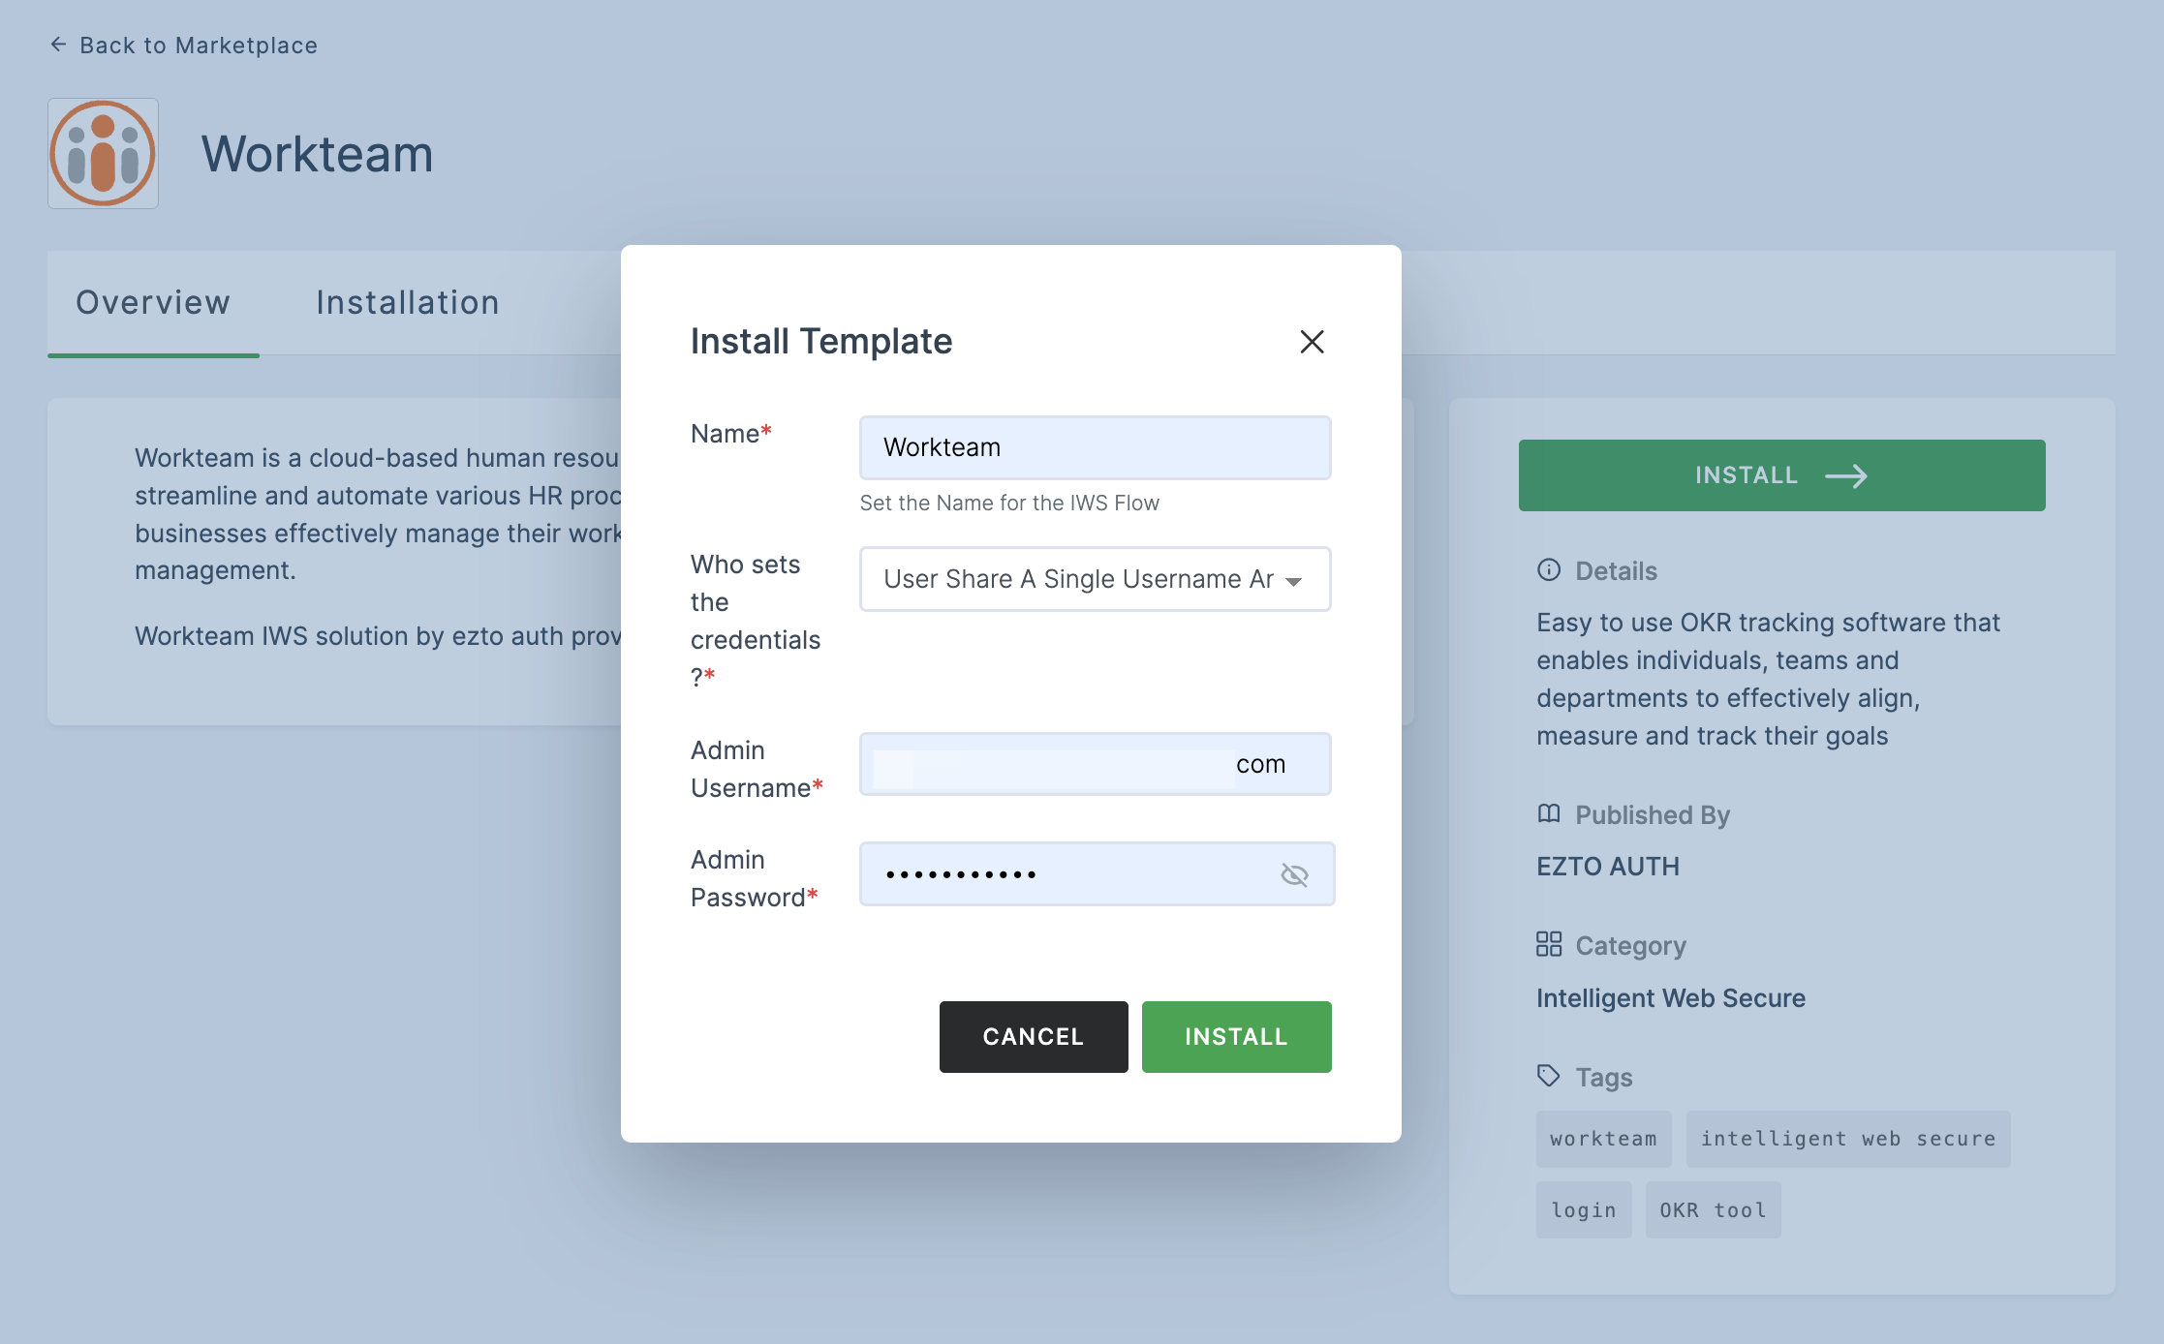Click the Category heading text

pyautogui.click(x=1630, y=946)
